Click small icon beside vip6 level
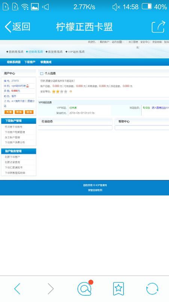 [27, 86]
